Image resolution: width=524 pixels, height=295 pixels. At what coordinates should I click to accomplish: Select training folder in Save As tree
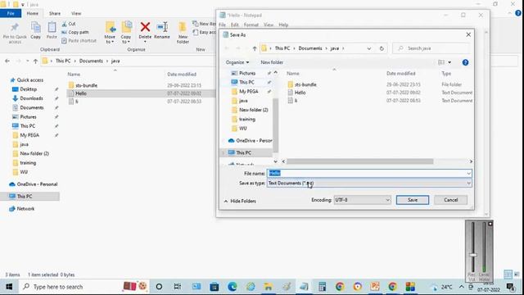(247, 120)
